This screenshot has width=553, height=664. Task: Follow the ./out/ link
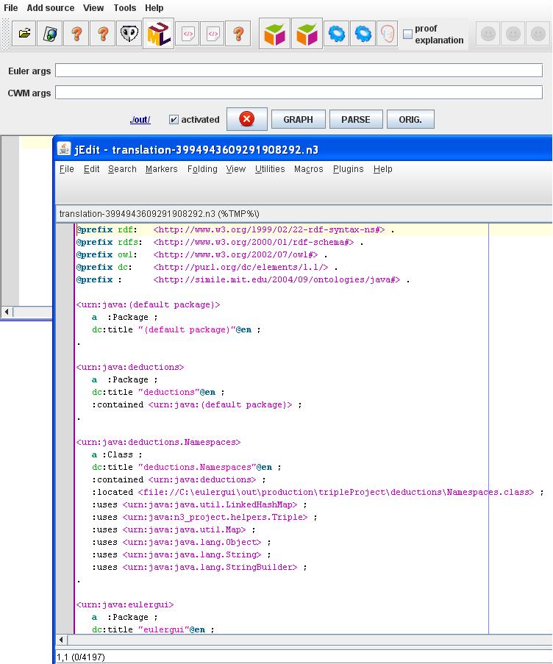pos(140,120)
